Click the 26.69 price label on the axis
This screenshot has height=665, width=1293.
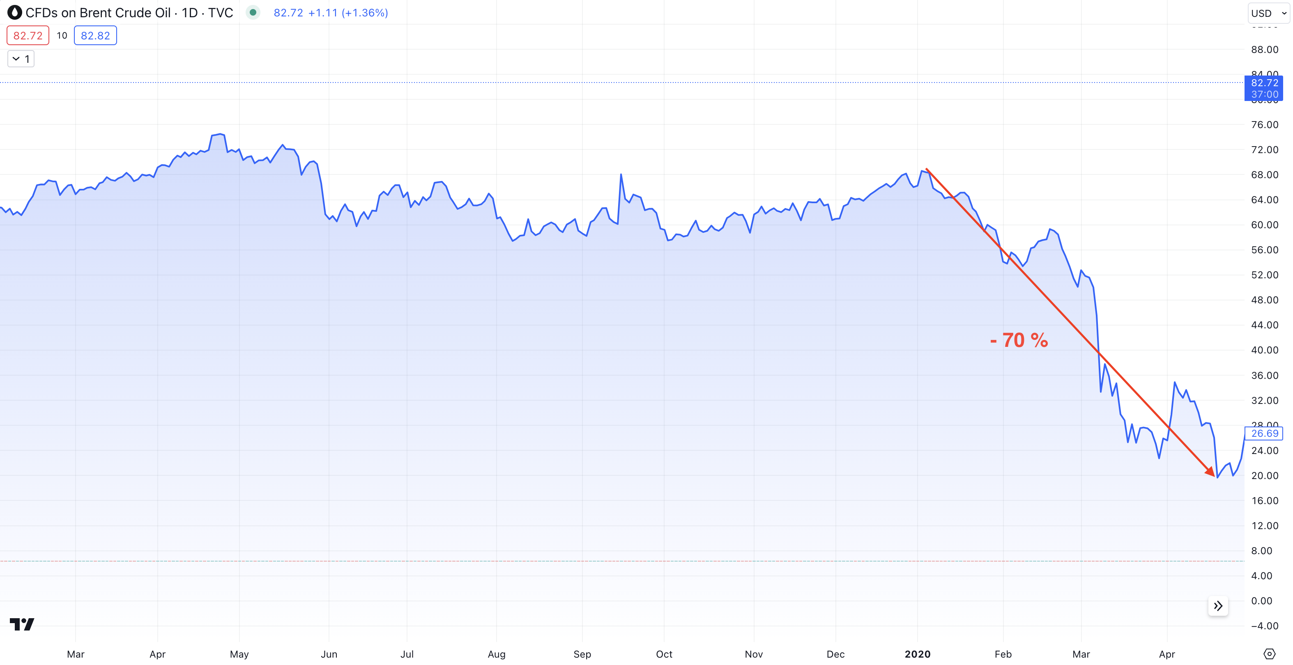1264,433
